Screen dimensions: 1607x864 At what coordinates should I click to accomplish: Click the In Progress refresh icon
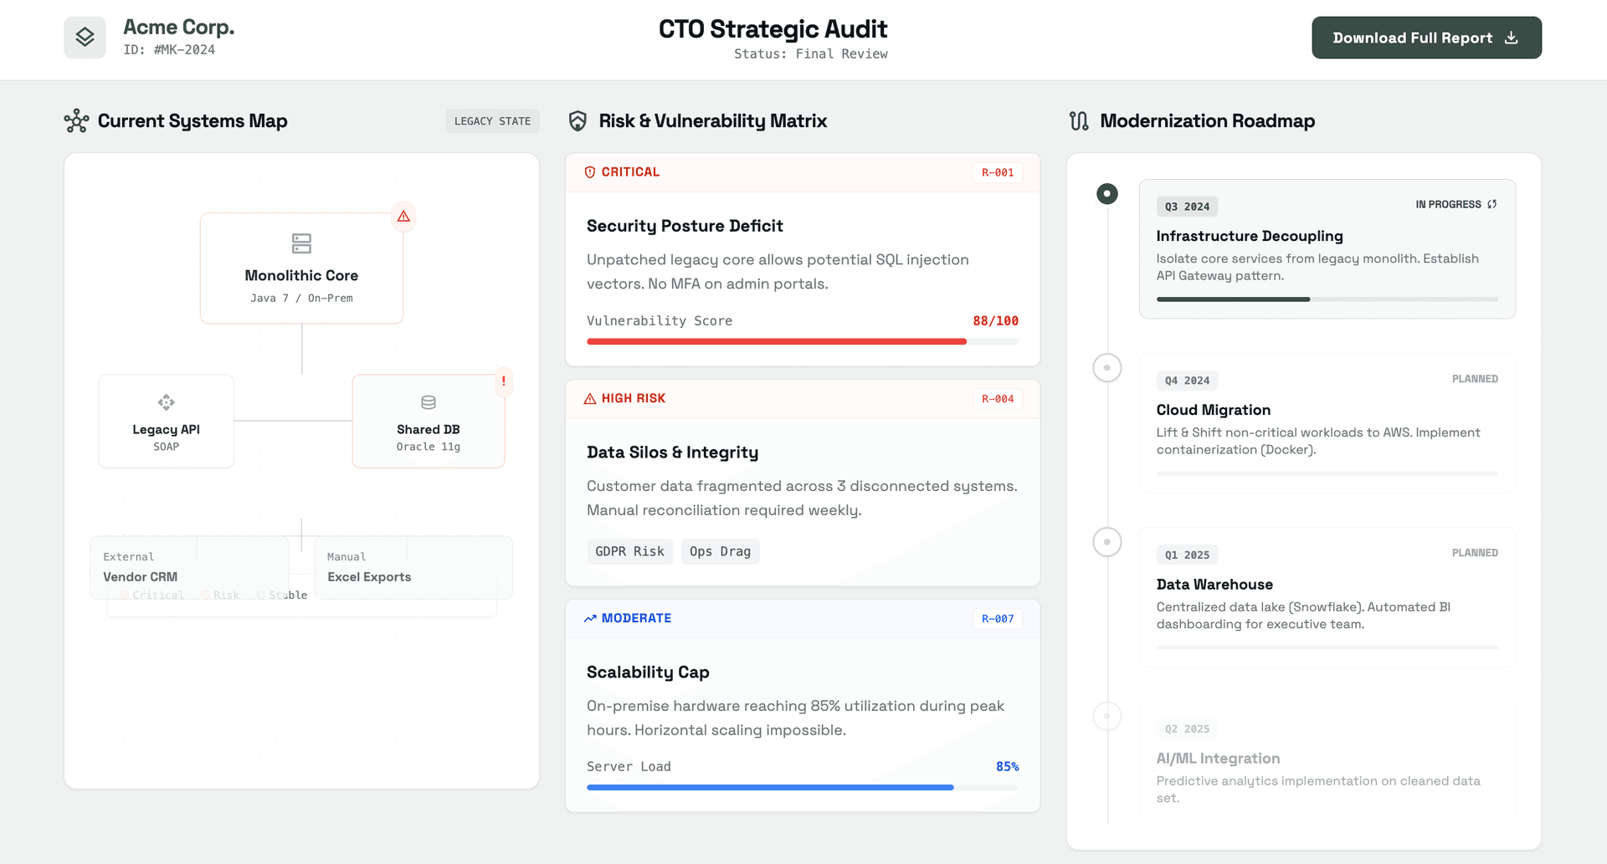[1491, 205]
